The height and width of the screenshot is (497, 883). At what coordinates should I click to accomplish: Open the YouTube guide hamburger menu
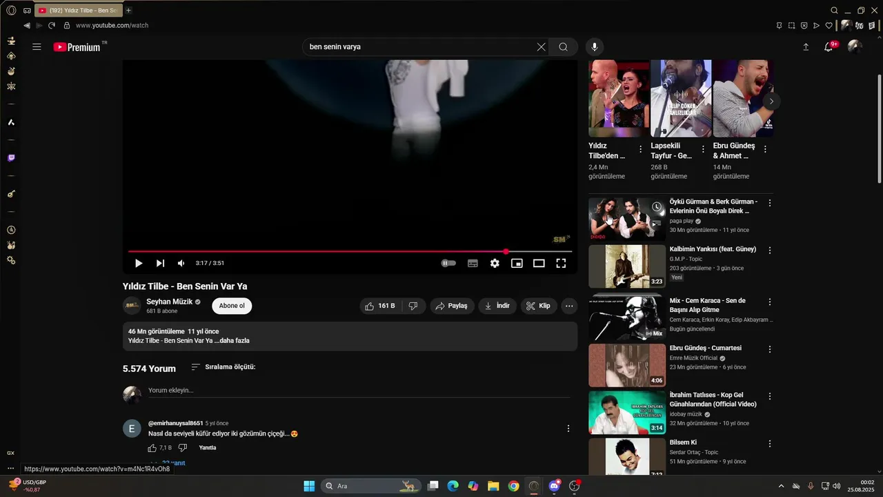pos(37,47)
